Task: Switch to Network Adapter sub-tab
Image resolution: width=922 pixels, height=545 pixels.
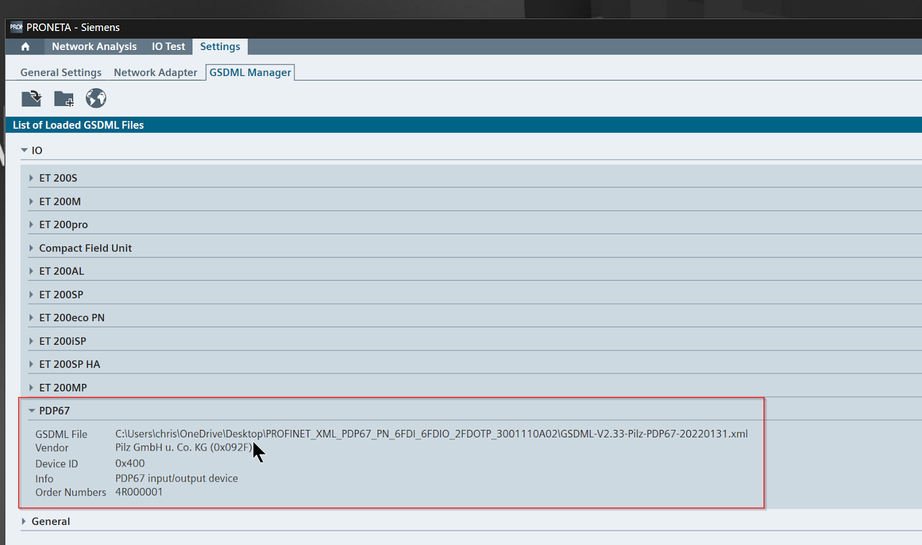Action: [x=156, y=73]
